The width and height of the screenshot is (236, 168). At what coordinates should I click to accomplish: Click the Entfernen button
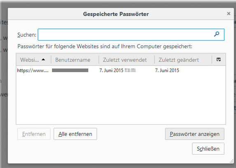34,134
